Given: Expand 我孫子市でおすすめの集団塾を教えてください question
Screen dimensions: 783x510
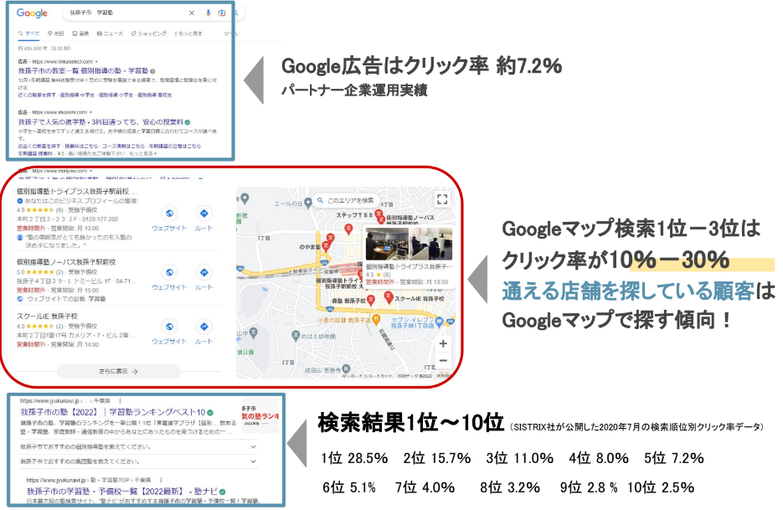Looking at the screenshot, I should pyautogui.click(x=138, y=461).
